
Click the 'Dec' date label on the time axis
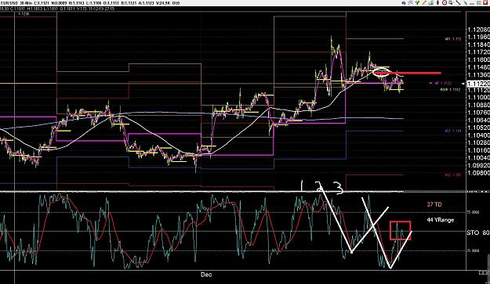pyautogui.click(x=206, y=275)
